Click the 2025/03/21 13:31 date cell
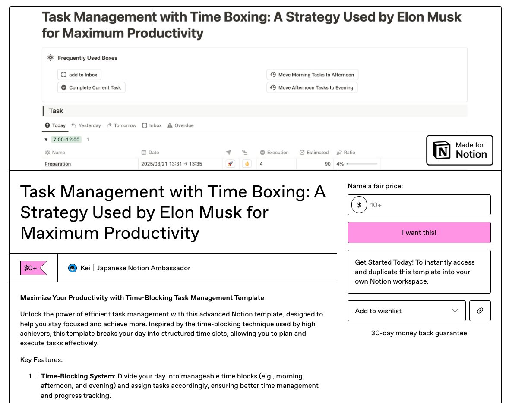 (x=180, y=164)
